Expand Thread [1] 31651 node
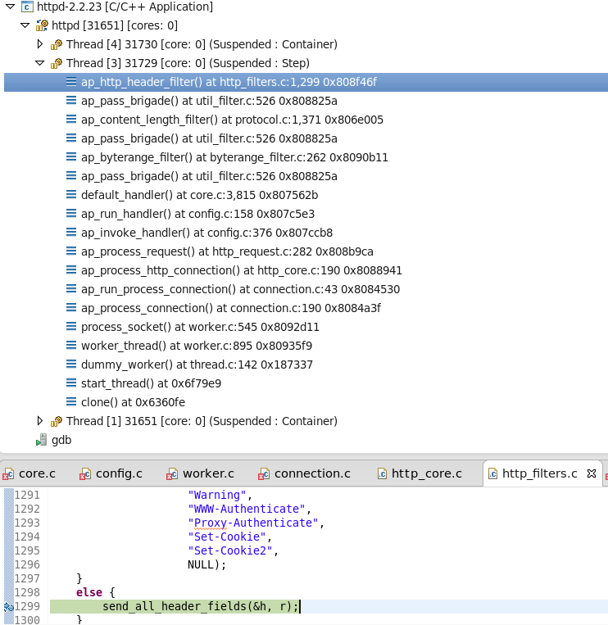The image size is (608, 625). [x=39, y=421]
